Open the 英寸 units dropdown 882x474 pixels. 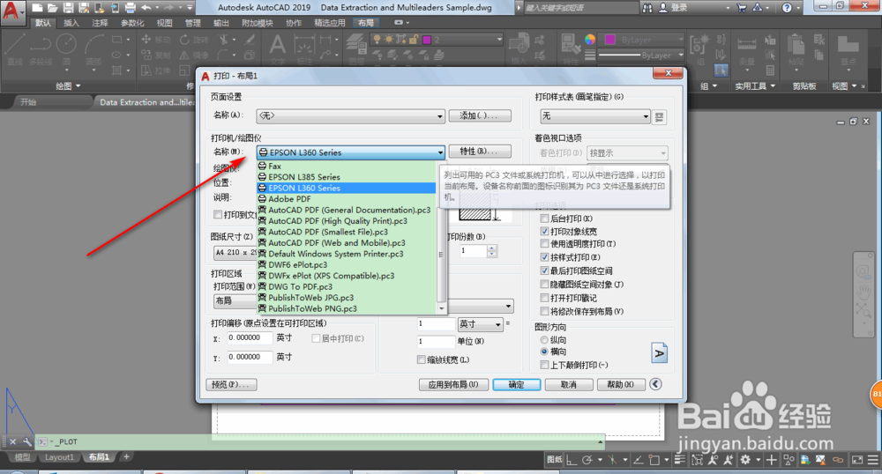480,324
